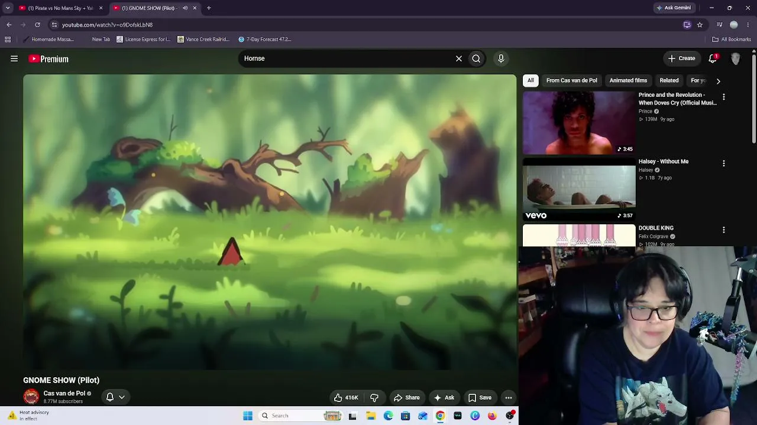Open Homemade Massa... bookmark
This screenshot has width=757, height=425.
(48, 40)
